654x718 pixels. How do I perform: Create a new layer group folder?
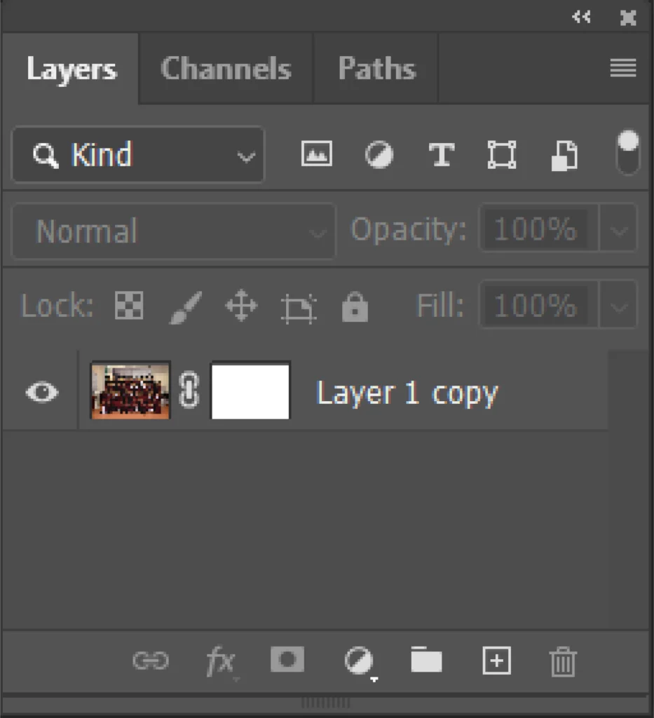coord(427,660)
